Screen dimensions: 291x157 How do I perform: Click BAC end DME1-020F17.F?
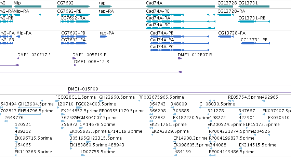point(18,58)
